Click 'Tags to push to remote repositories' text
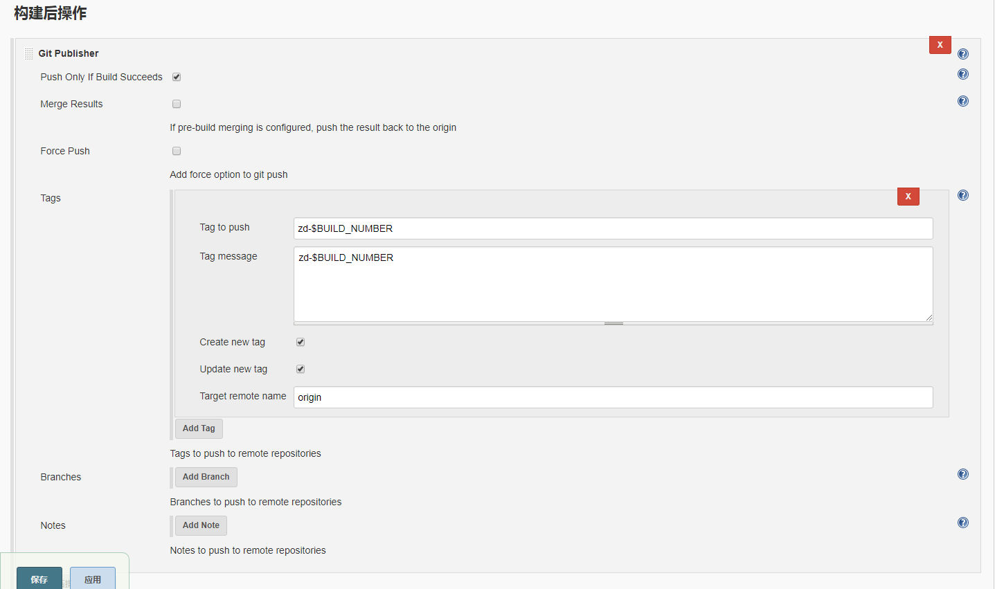The height and width of the screenshot is (589, 995). [245, 453]
